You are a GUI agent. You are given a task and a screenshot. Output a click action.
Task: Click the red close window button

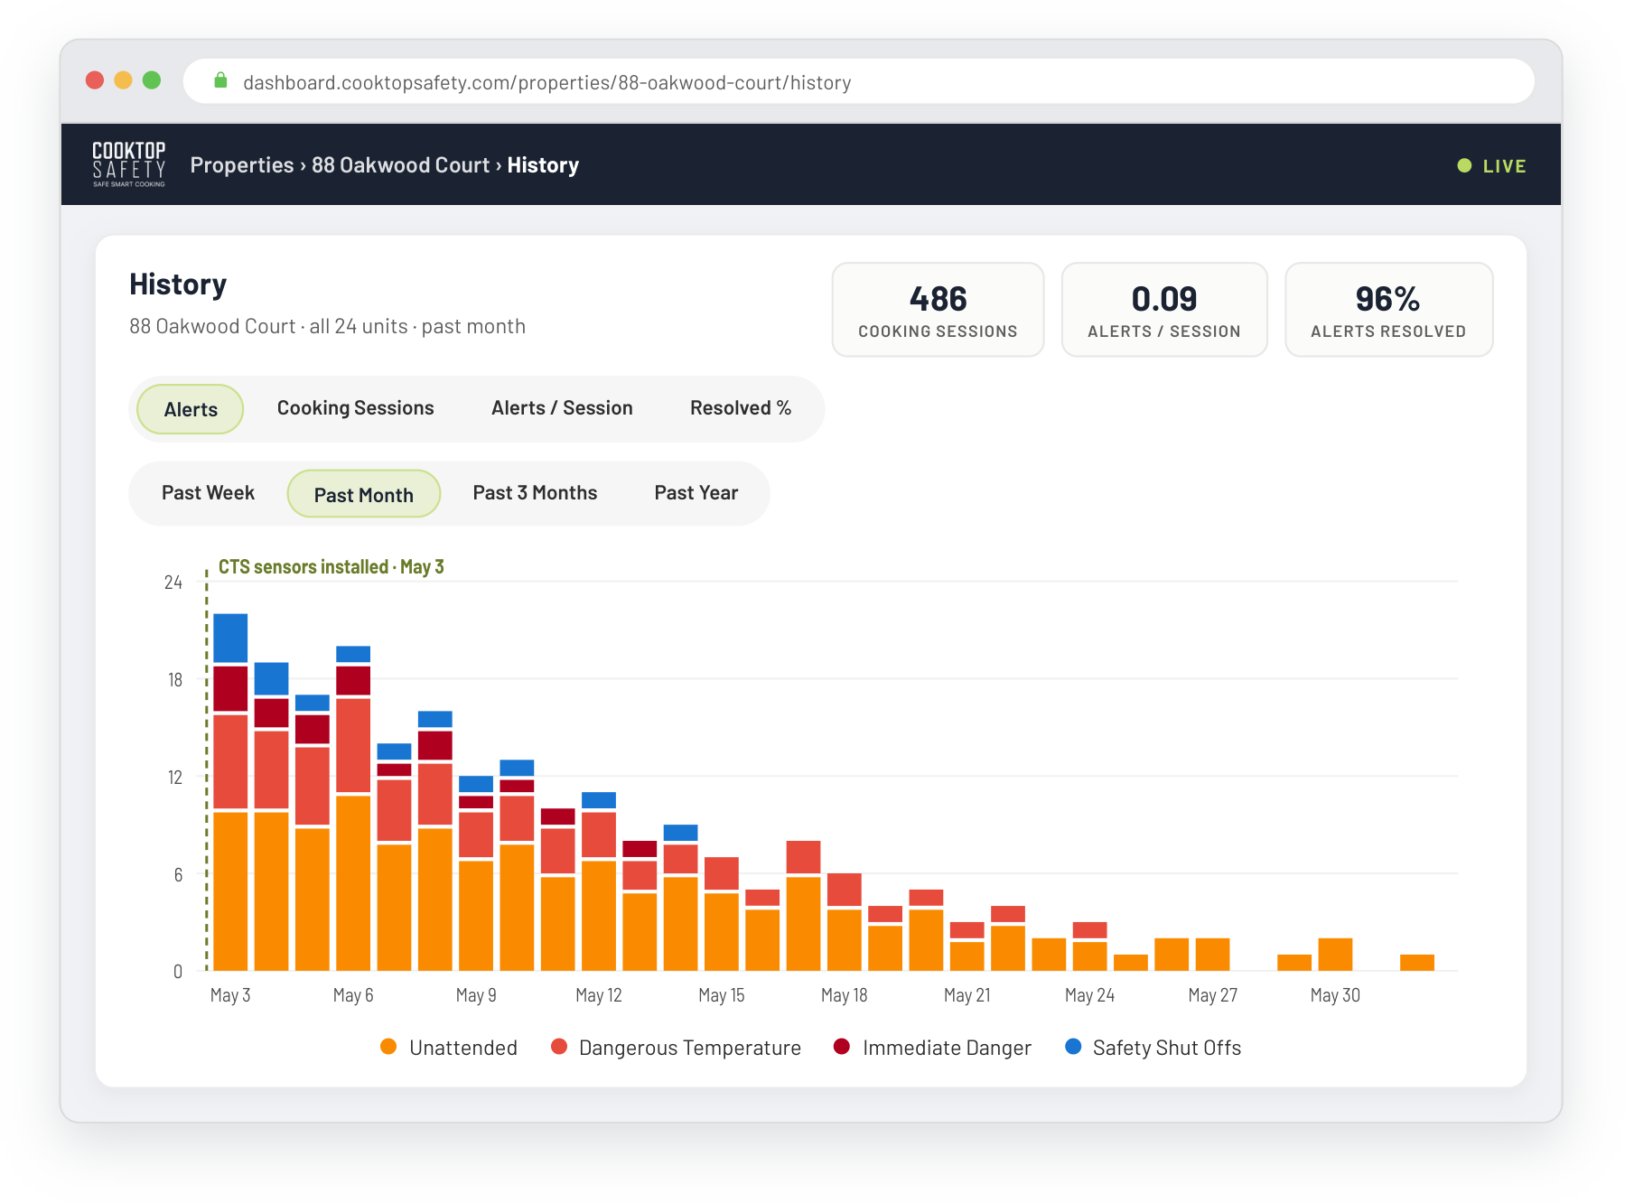click(x=95, y=80)
